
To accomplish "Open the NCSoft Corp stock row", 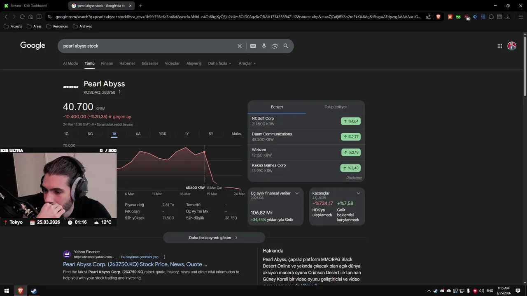I will (306, 121).
